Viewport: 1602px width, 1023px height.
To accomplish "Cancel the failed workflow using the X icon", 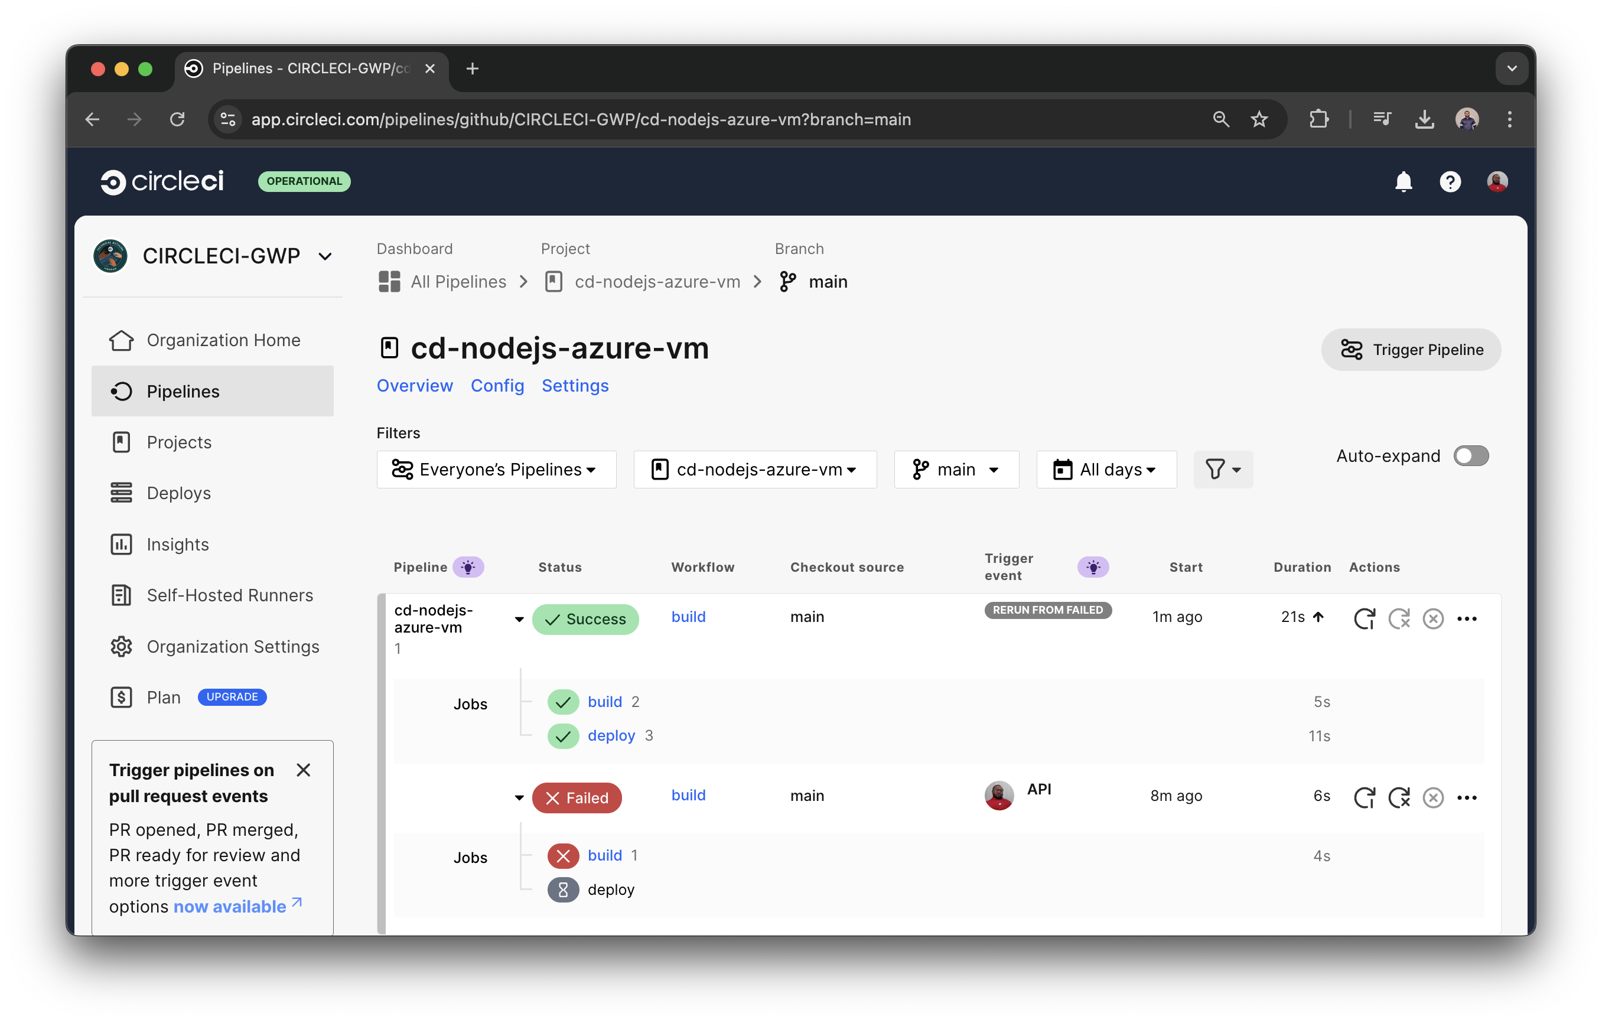I will (x=1434, y=797).
